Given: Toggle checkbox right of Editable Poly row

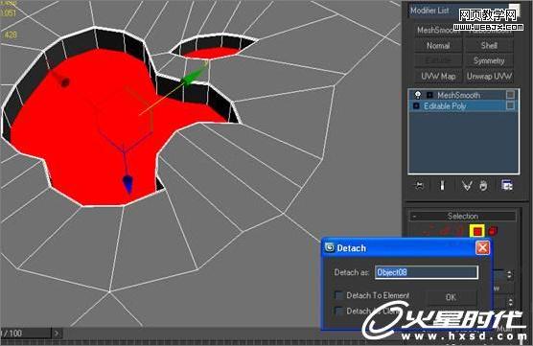Looking at the screenshot, I should pyautogui.click(x=510, y=106).
